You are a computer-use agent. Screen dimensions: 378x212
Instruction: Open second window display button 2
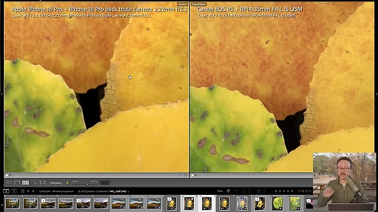coord(14,191)
